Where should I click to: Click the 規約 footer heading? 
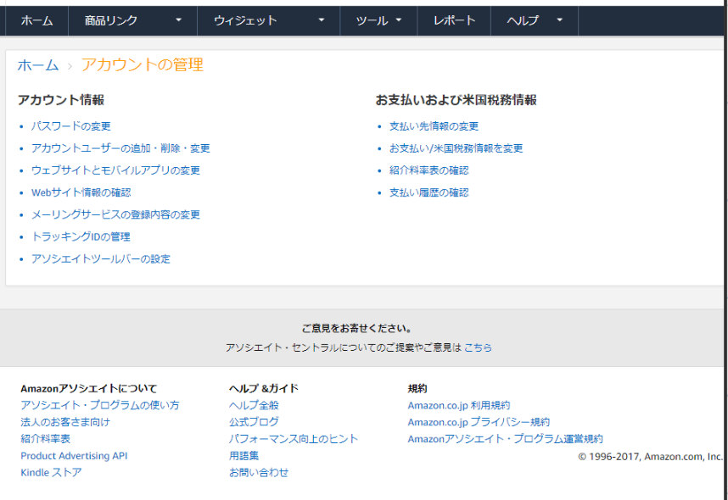coord(417,389)
